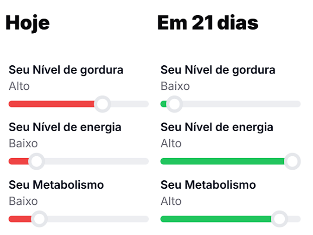Click the 21-day energy level slider handle
This screenshot has height=235, width=313.
[x=292, y=161]
